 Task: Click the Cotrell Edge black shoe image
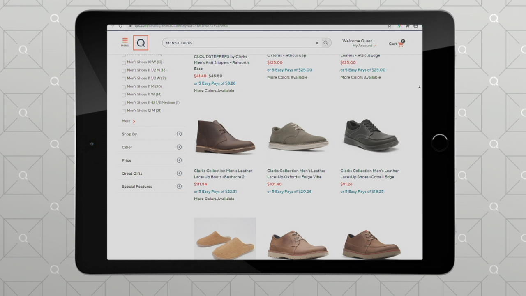(x=371, y=135)
